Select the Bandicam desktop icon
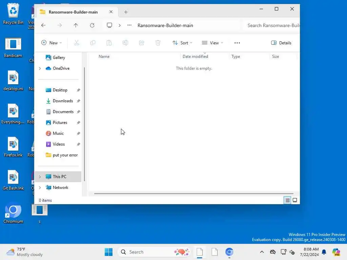This screenshot has height=260, width=347. [x=13, y=47]
